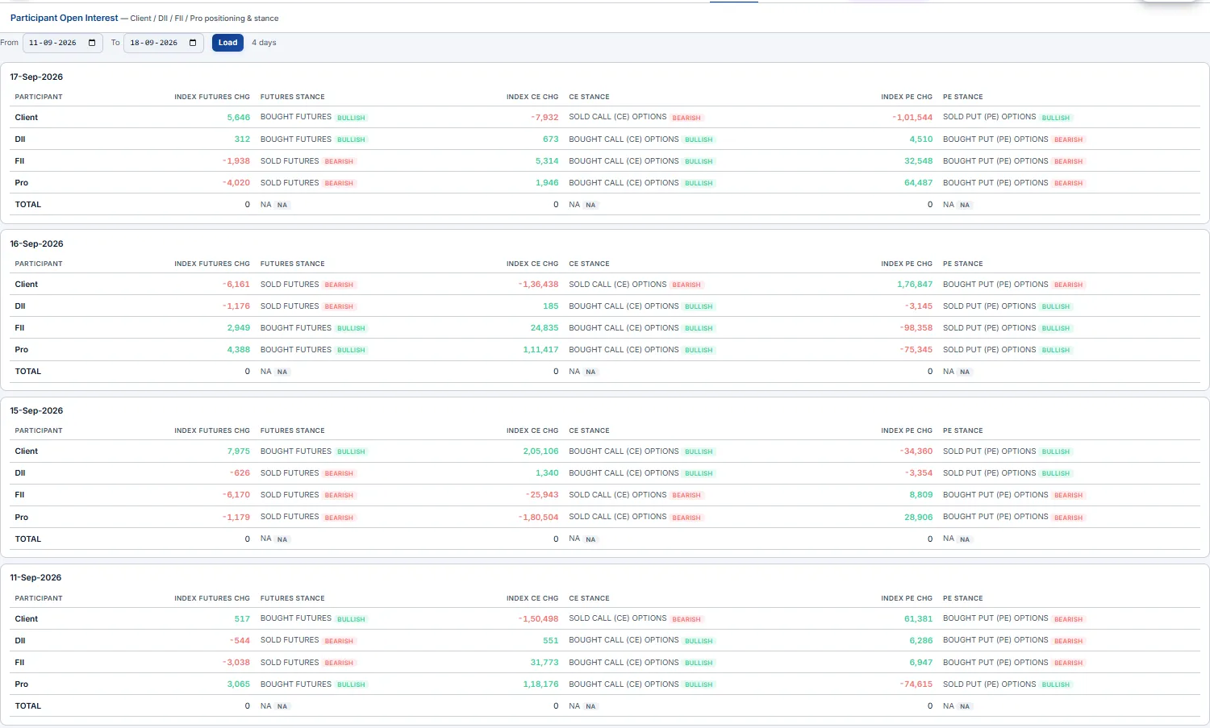
Task: Click BULLISH PE badge in Pro row, 11-Sep
Action: pos(1056,684)
